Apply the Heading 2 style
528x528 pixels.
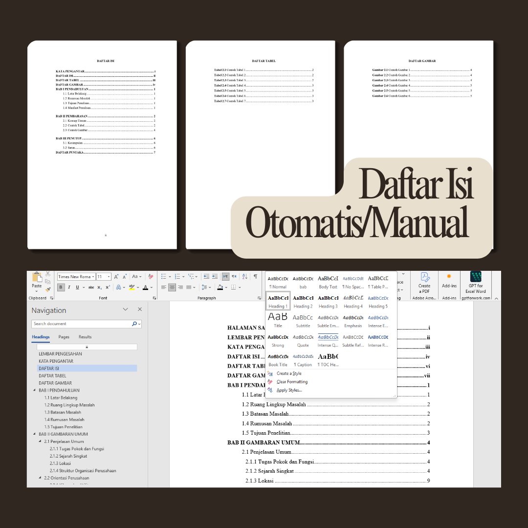pyautogui.click(x=303, y=302)
